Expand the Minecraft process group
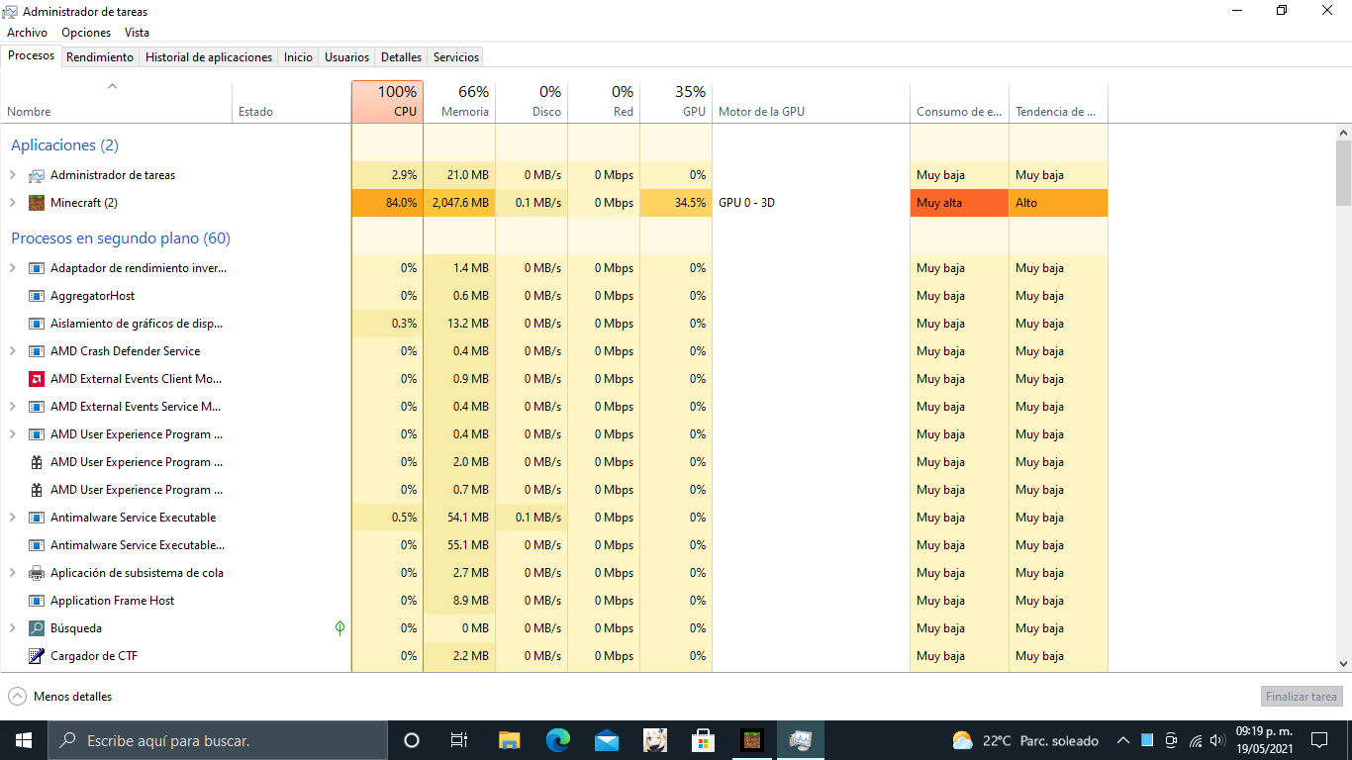 13,203
